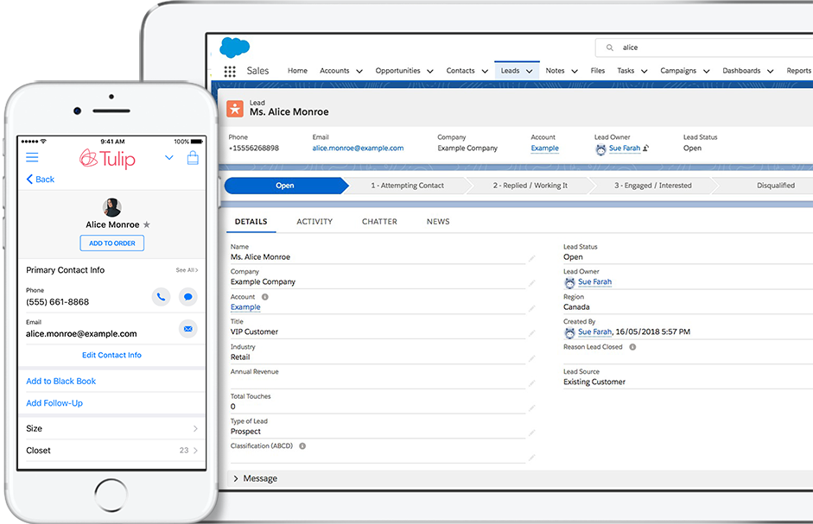This screenshot has width=813, height=524.
Task: Open shopping bag in Tulip app
Action: [193, 158]
